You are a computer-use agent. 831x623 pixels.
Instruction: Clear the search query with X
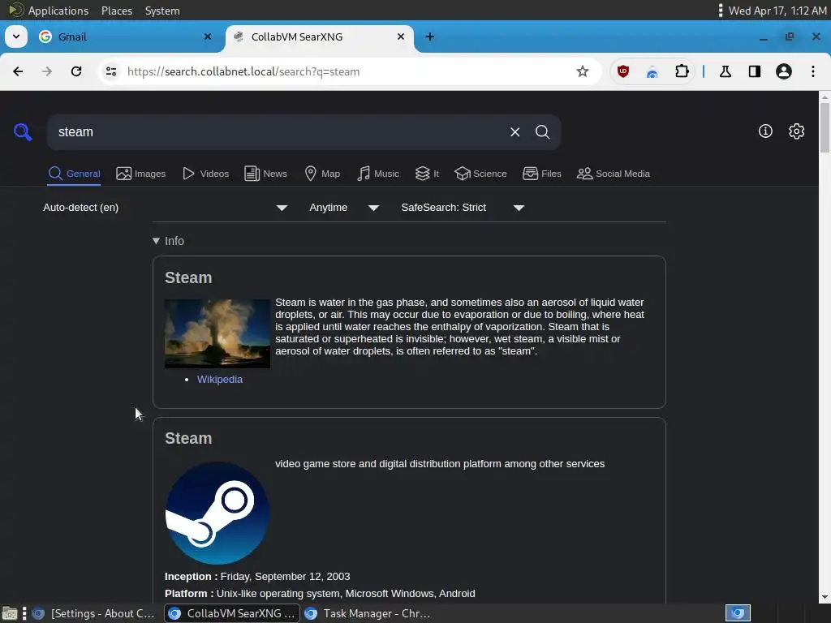515,132
